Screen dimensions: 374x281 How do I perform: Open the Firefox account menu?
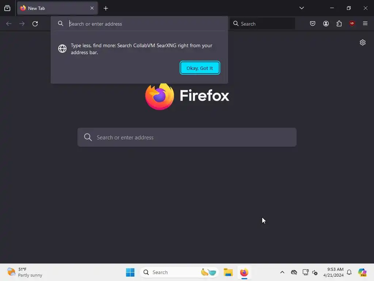[326, 23]
